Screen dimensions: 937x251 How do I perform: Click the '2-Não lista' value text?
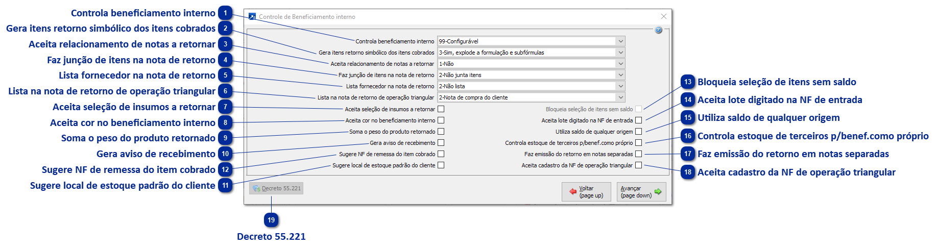point(452,86)
